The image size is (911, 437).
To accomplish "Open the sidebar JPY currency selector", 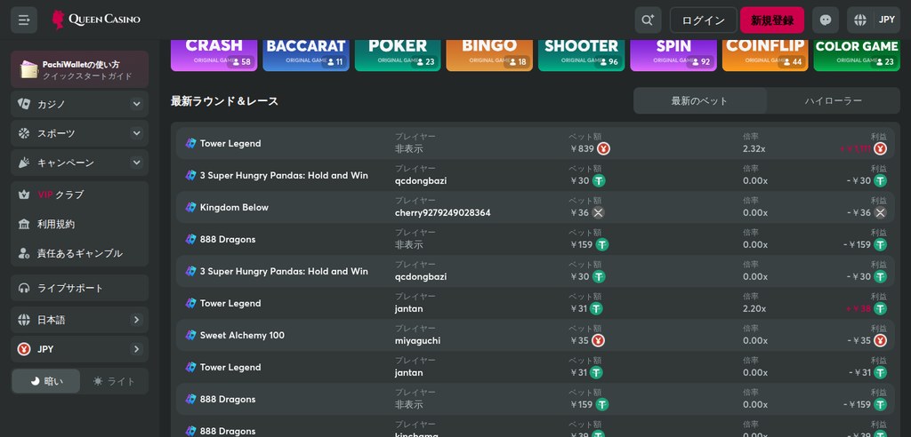I will 79,349.
